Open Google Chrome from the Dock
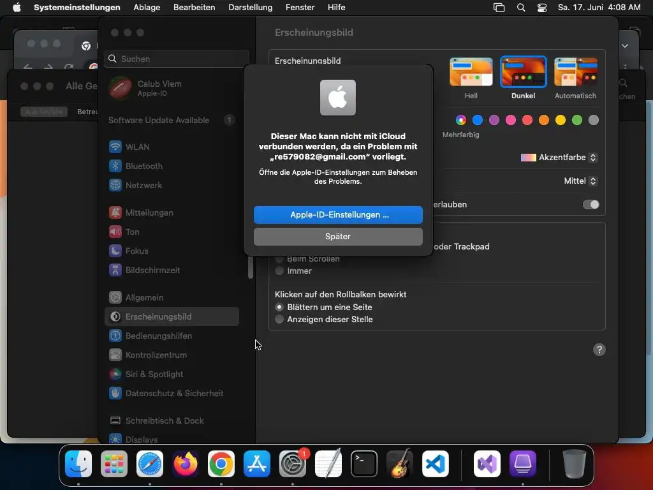The image size is (653, 490). (221, 464)
